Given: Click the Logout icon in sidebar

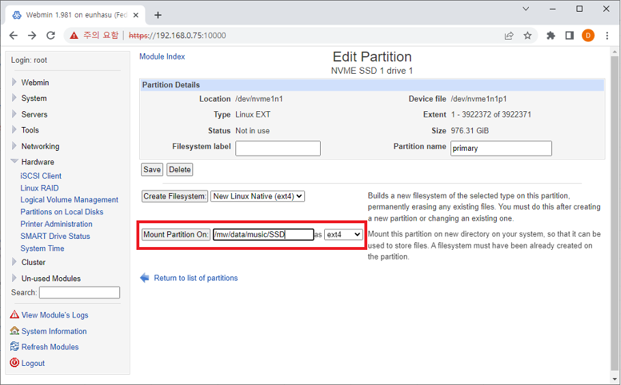Looking at the screenshot, I should point(14,363).
